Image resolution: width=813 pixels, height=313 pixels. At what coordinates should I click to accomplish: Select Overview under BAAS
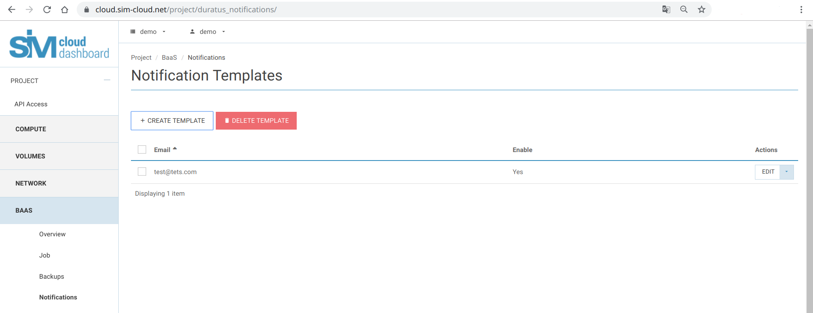click(x=53, y=234)
